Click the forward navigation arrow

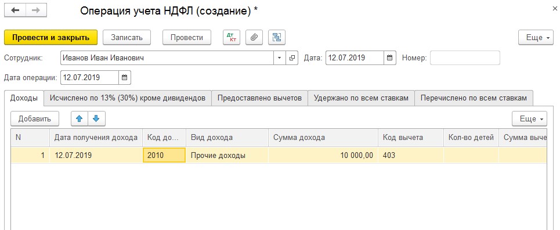[36, 10]
